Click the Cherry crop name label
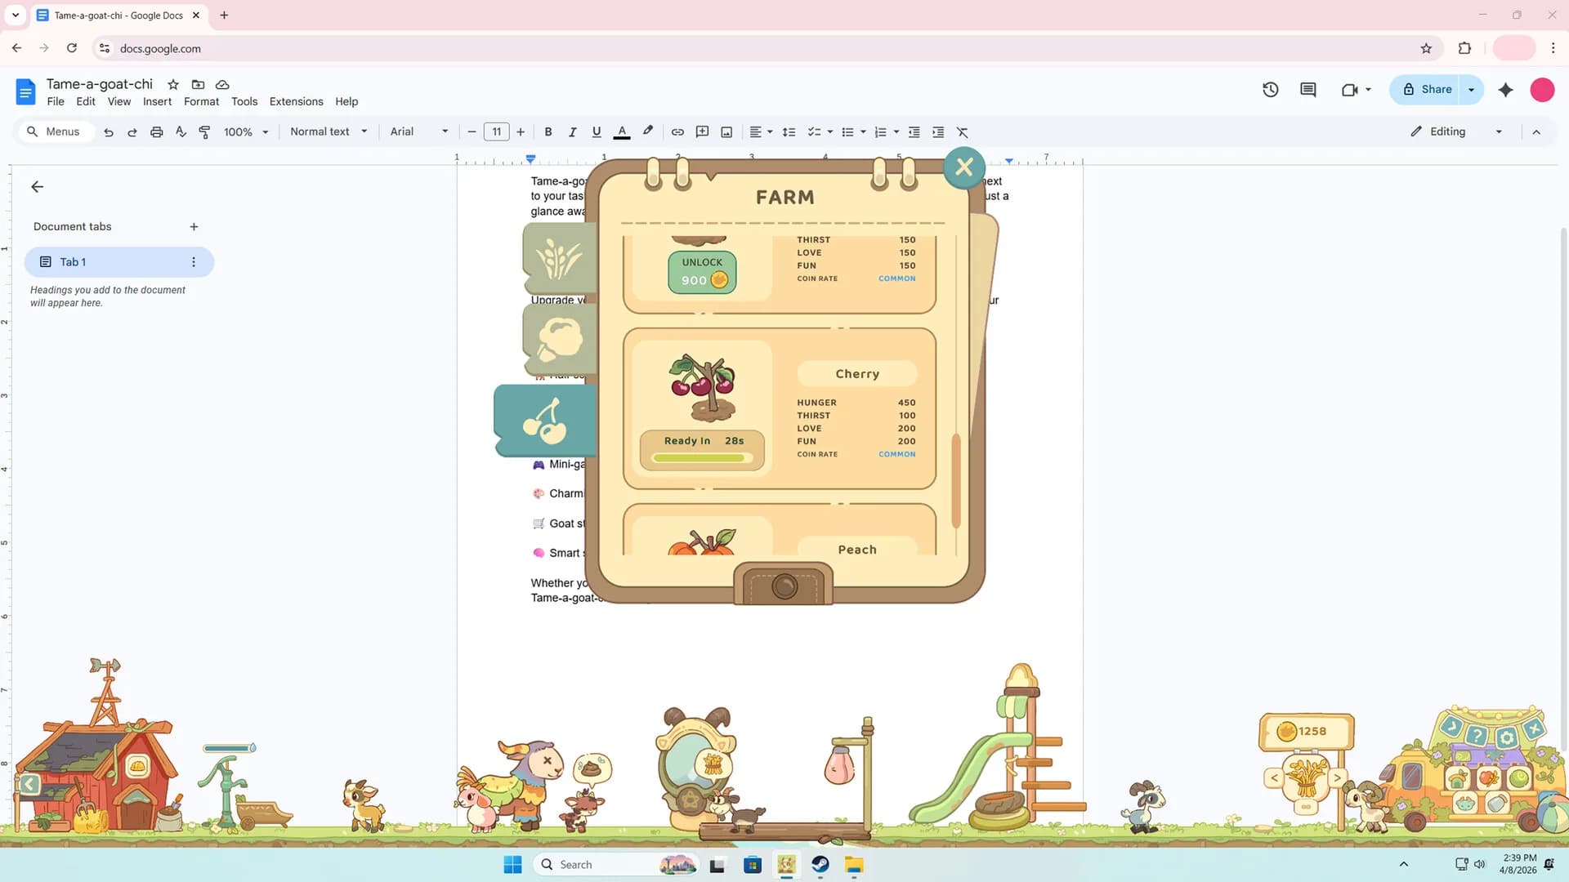This screenshot has height=882, width=1569. coord(857,374)
